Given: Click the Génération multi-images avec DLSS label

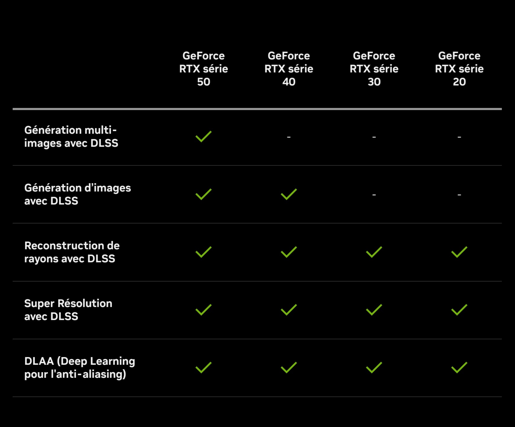Looking at the screenshot, I should [x=71, y=137].
